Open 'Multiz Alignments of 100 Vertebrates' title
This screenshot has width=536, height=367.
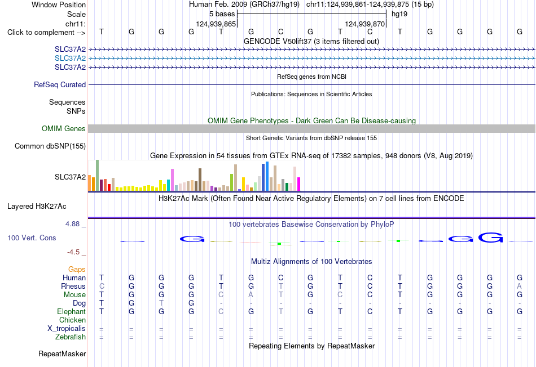(x=311, y=262)
